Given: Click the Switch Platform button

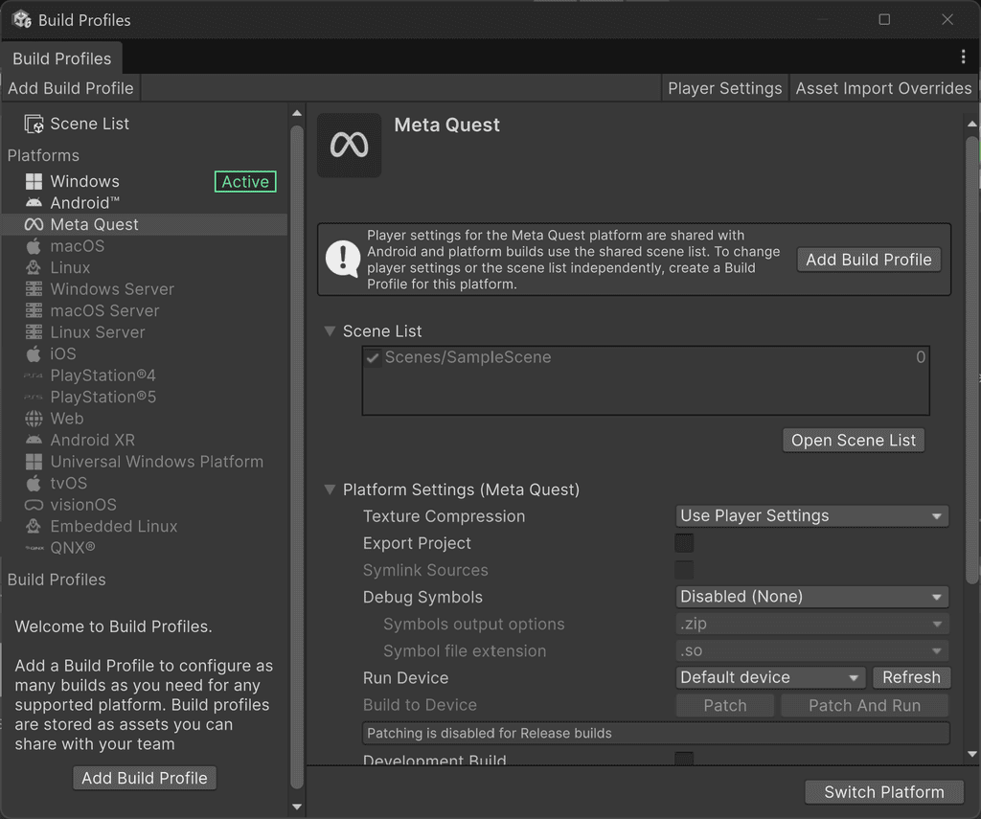Looking at the screenshot, I should click(x=884, y=792).
